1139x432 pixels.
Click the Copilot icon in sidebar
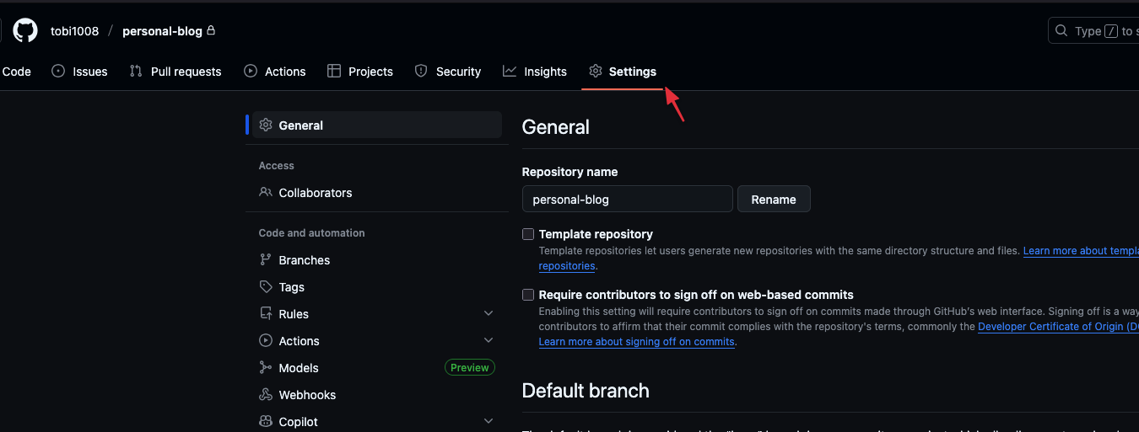[x=266, y=422]
